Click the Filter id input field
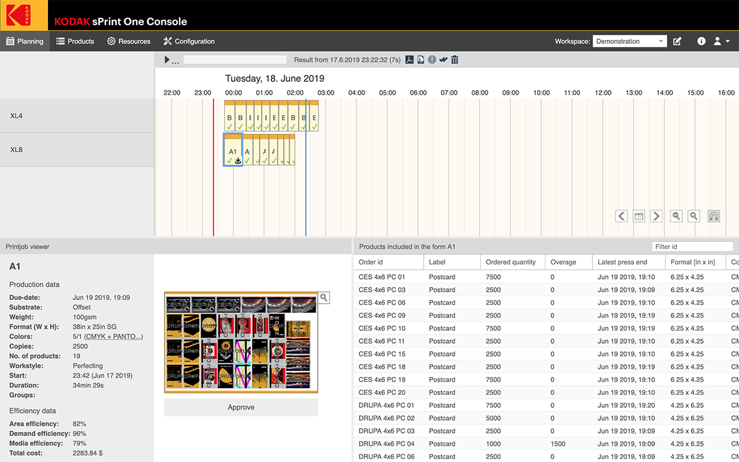This screenshot has width=739, height=462. (692, 246)
